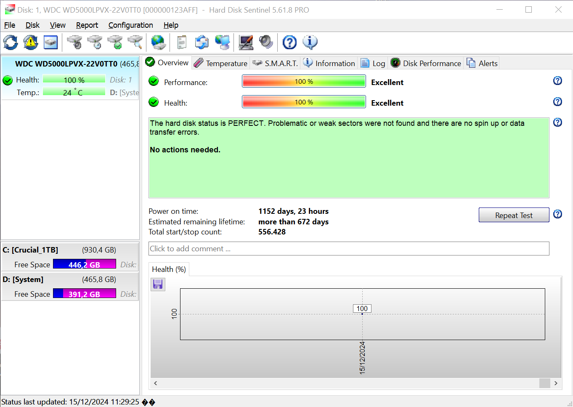Click the monitor with screwdriver configuration icon
Screen dimensions: 573x407
tap(246, 42)
